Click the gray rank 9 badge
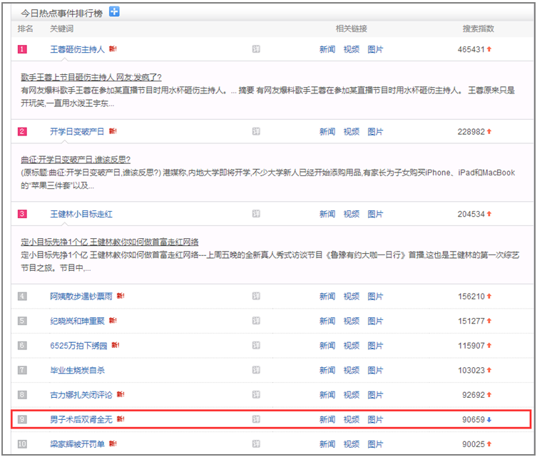 22,420
